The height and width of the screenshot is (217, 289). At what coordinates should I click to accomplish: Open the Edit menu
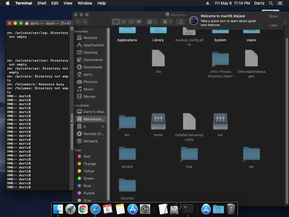[55, 3]
